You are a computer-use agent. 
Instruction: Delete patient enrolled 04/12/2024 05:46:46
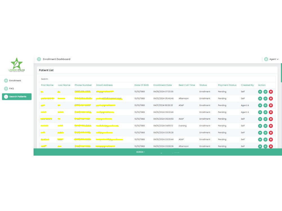point(271,98)
